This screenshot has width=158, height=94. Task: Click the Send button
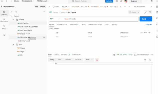(144, 19)
